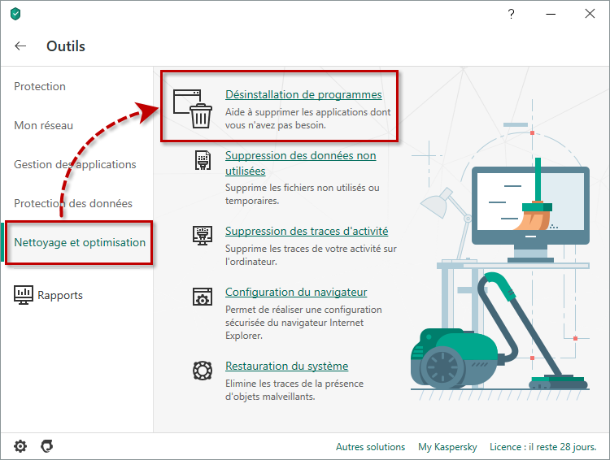Click the system restore lifebuoy icon

[x=203, y=370]
